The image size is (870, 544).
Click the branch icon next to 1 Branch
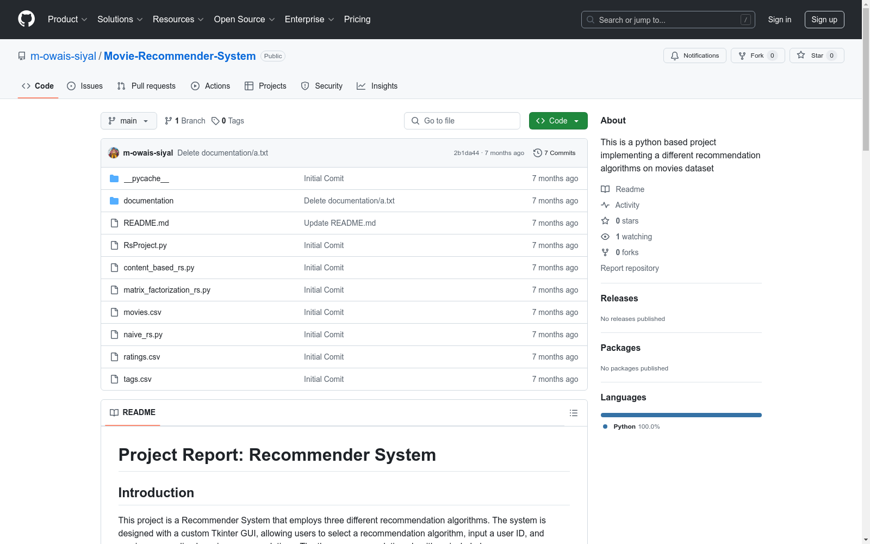click(x=169, y=121)
